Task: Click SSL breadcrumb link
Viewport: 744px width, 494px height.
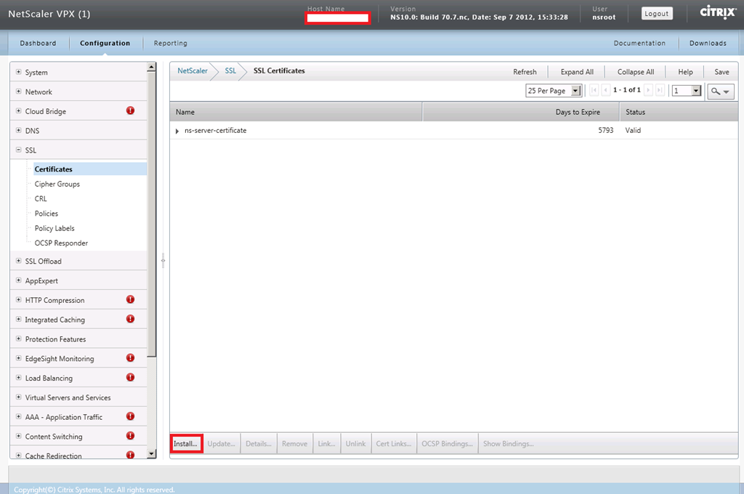Action: pyautogui.click(x=230, y=70)
